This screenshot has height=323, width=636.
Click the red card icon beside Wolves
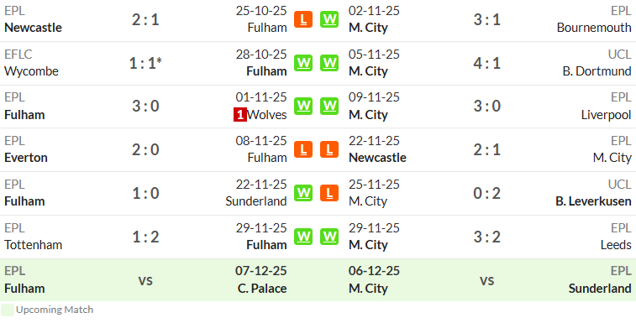[x=239, y=115]
